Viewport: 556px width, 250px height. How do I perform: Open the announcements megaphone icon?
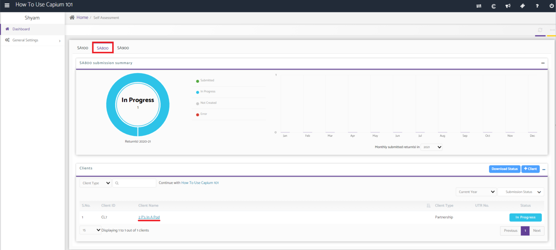click(508, 6)
